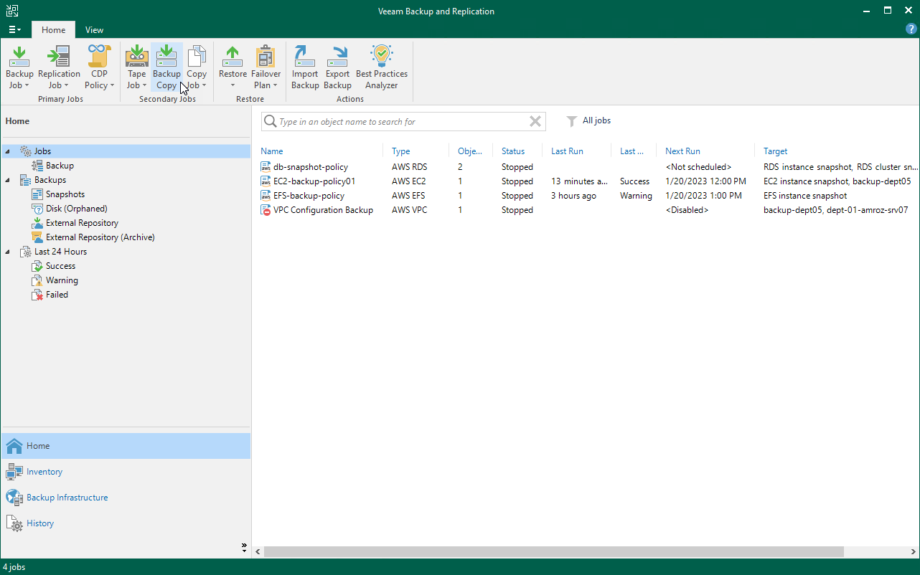Select Failed under Last 24 Hours
The width and height of the screenshot is (920, 575).
(57, 295)
